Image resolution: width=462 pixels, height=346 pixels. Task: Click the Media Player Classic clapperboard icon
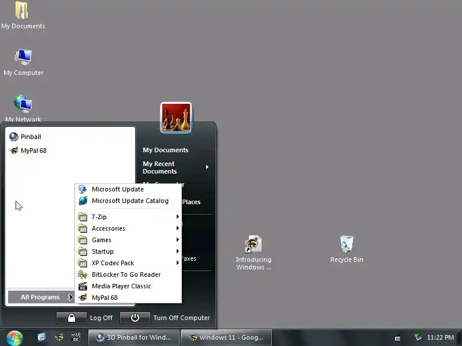click(x=83, y=286)
